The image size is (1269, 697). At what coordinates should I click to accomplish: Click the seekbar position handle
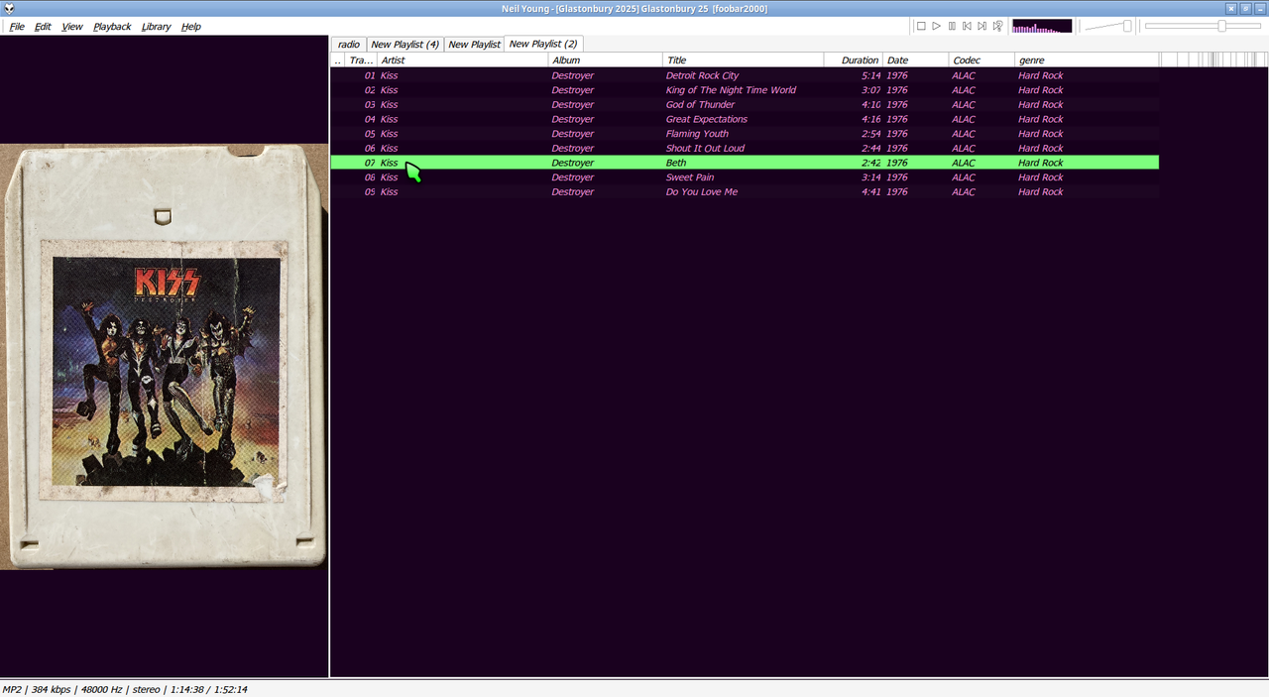[1221, 26]
